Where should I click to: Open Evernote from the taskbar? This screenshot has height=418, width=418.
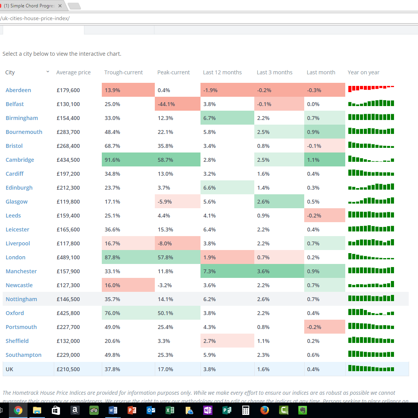303,410
